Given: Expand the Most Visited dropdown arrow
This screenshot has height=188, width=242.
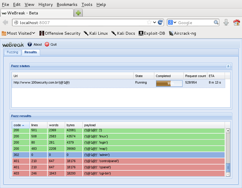Looking at the screenshot, I should point(34,33).
